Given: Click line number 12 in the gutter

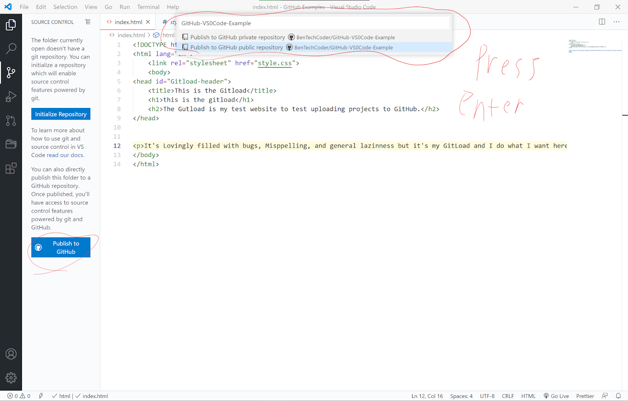Looking at the screenshot, I should click(117, 146).
